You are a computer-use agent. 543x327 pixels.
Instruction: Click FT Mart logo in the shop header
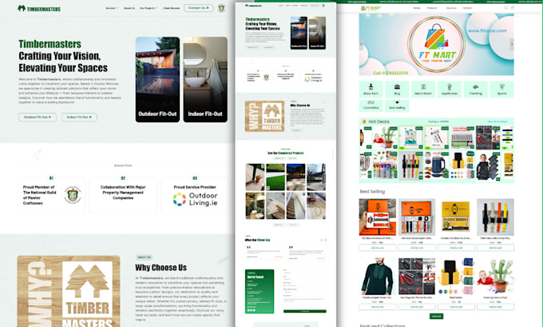371,8
